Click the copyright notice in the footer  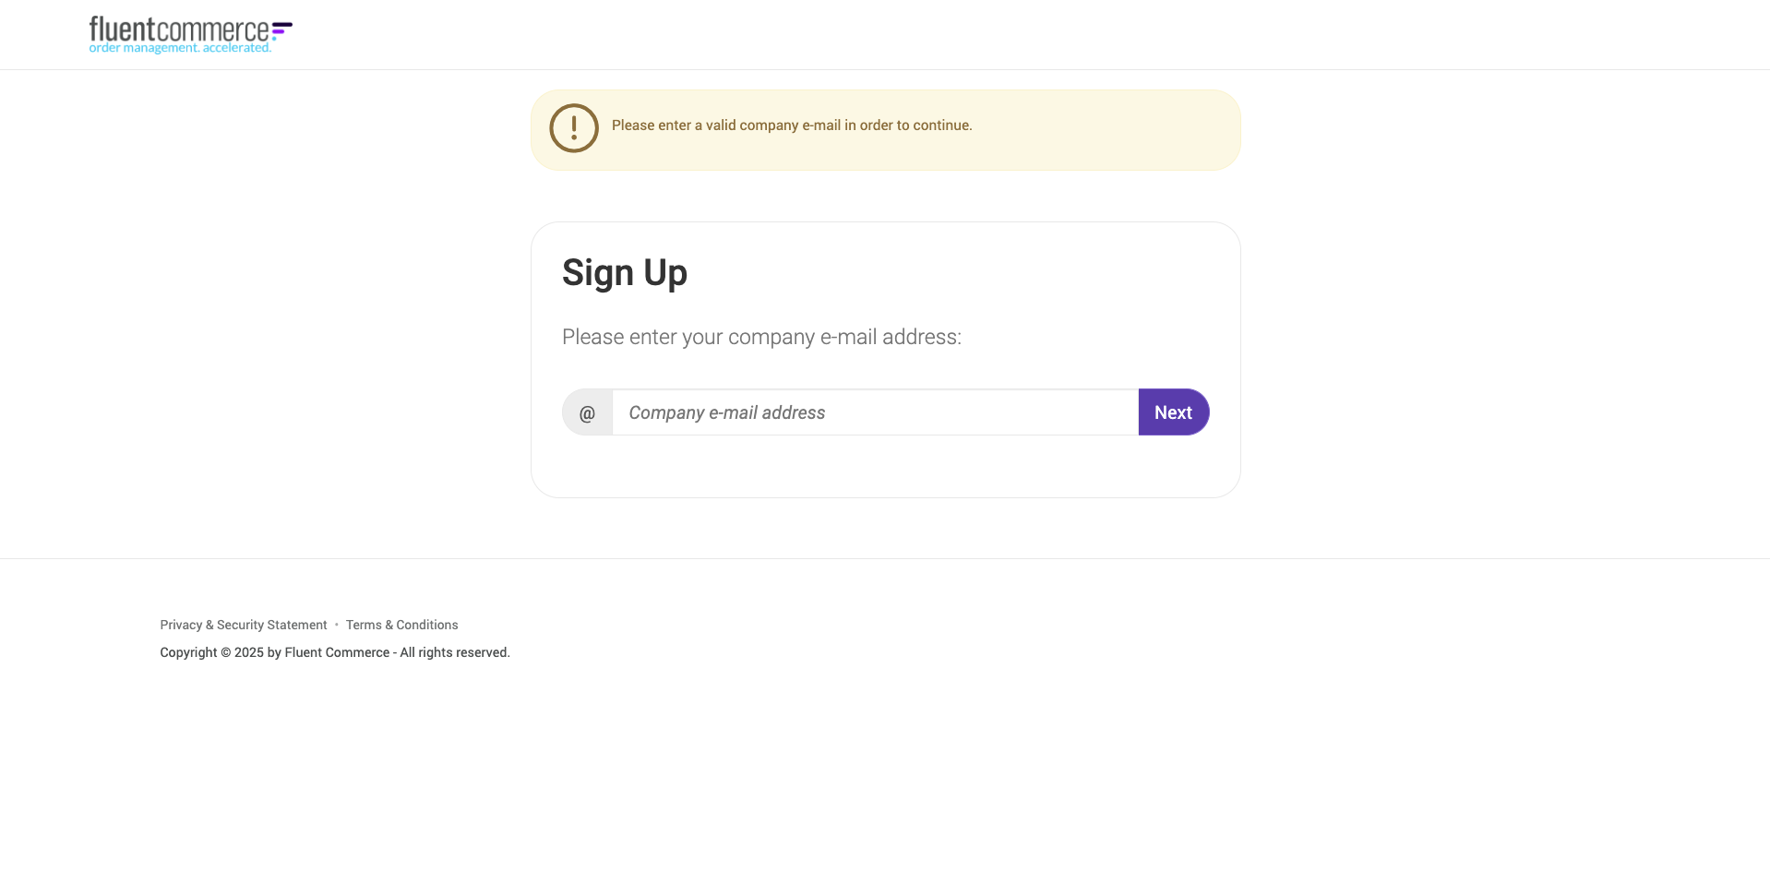(x=334, y=652)
